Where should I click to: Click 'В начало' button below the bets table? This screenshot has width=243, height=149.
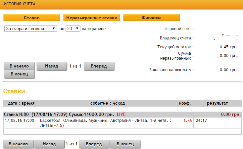coord(18,144)
